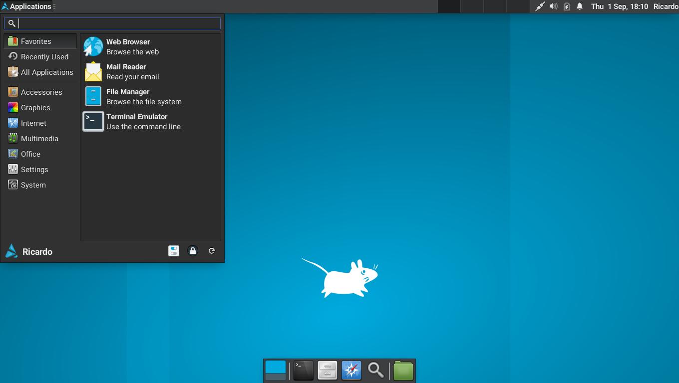Open web browser compass icon in dock
Screen dimensions: 679x383
[x=351, y=371]
